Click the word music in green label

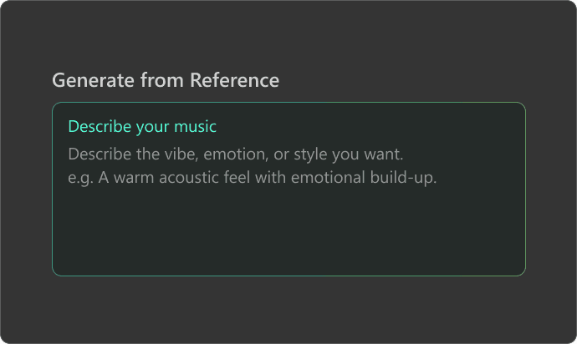pos(195,126)
